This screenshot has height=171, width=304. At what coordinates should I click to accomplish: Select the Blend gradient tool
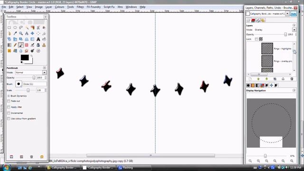coord(9,45)
